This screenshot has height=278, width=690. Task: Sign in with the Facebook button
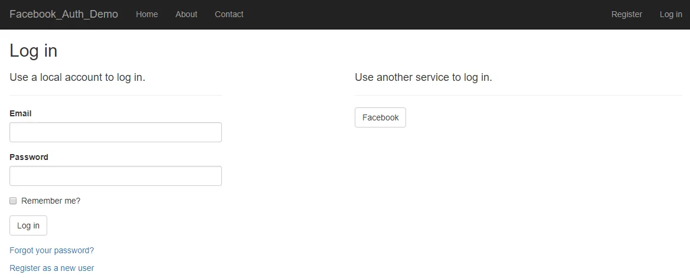click(x=380, y=117)
